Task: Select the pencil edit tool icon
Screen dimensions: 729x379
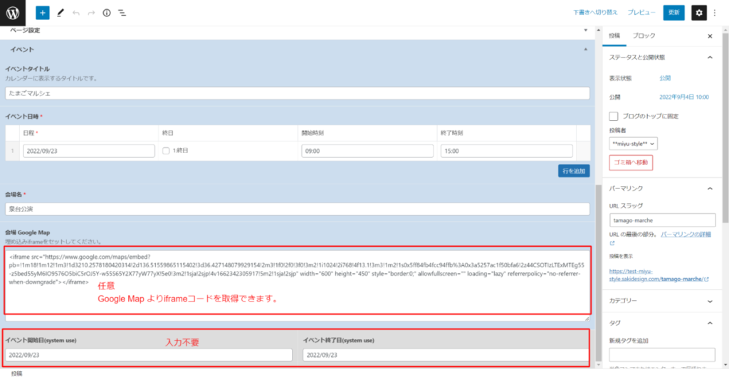Action: point(61,13)
